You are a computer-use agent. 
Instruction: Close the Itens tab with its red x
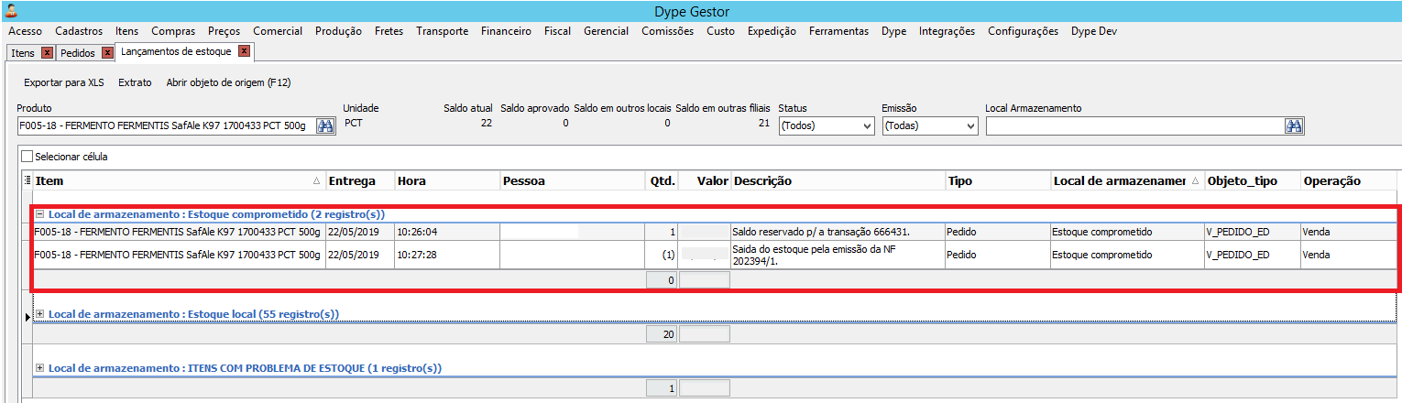coord(47,53)
